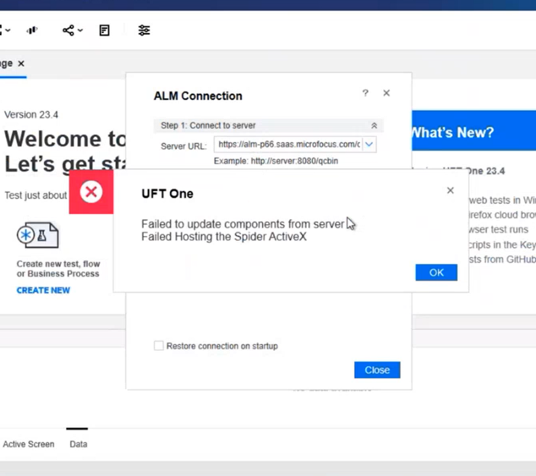Click the audio waveform toolbar icon
This screenshot has width=536, height=476.
pyautogui.click(x=32, y=30)
